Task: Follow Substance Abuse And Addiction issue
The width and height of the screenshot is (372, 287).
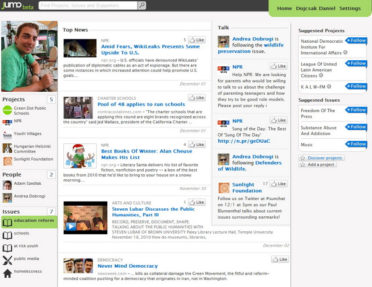Action: (x=356, y=127)
